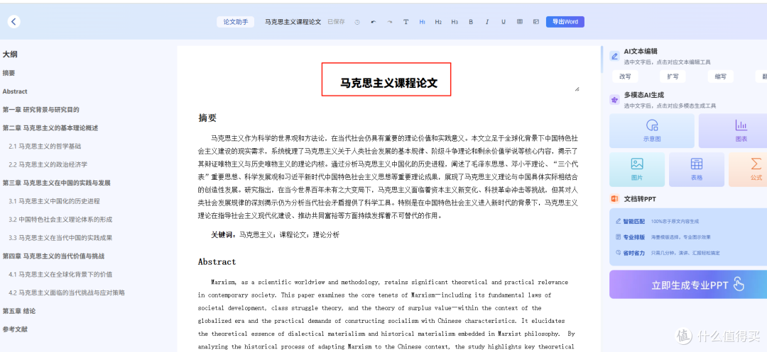Click the 摘要 heading in document

coord(207,118)
